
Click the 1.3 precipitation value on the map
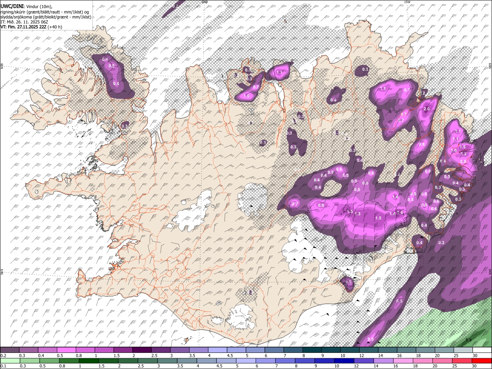pos(357,214)
